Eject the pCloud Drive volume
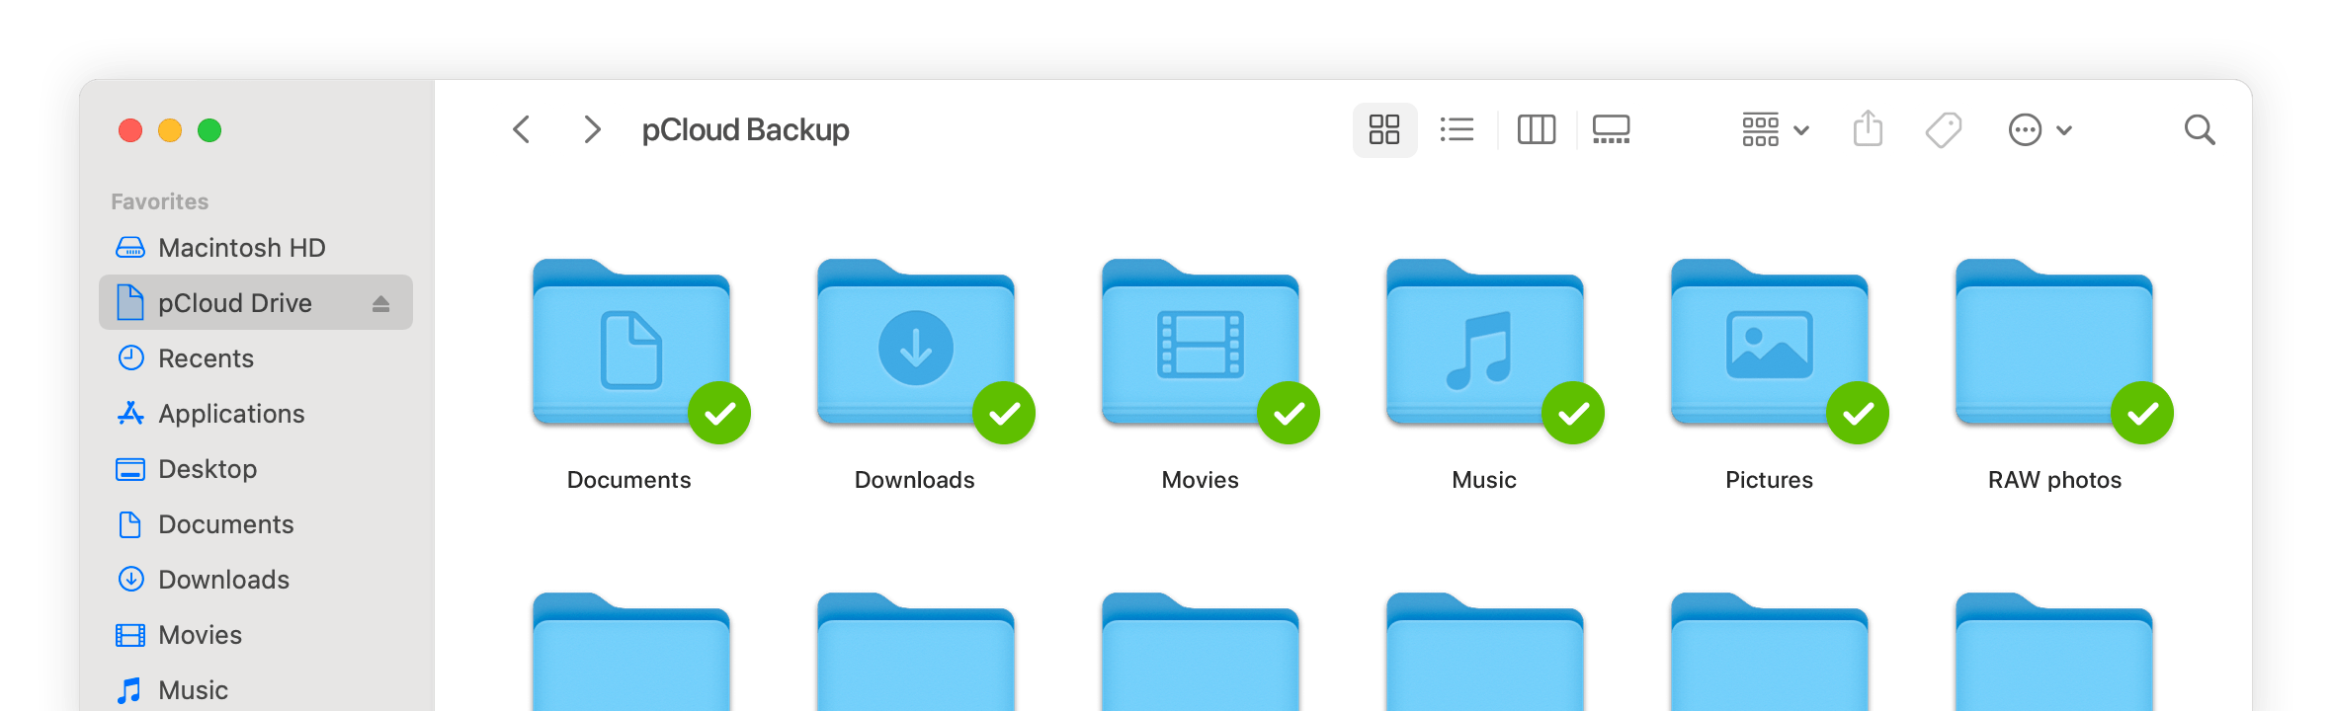The image size is (2332, 711). 380,303
